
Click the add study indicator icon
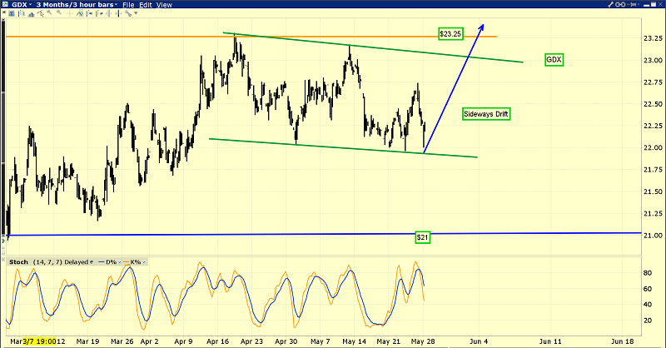coord(80,13)
